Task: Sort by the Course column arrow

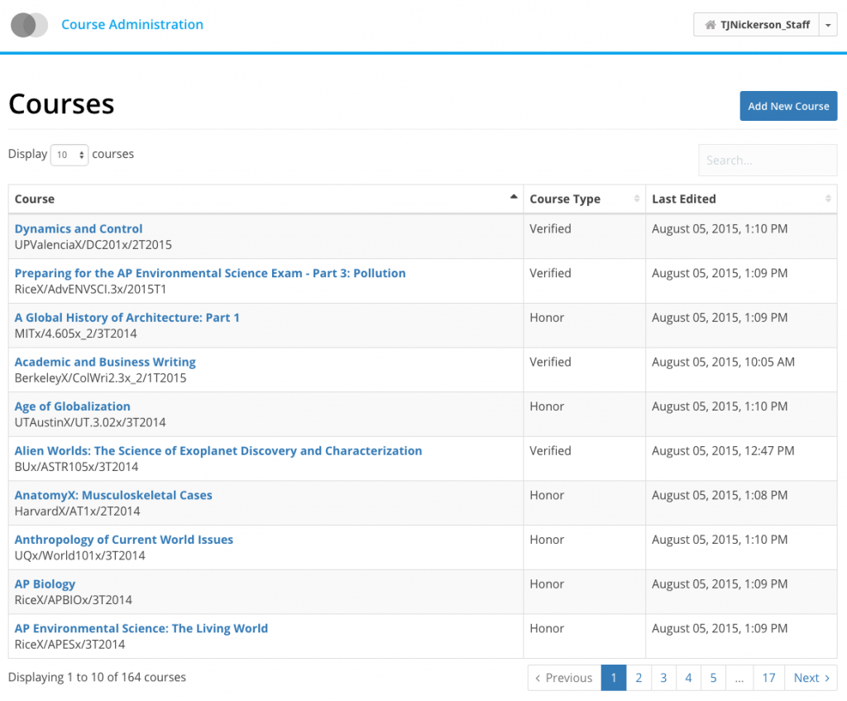Action: [x=514, y=198]
